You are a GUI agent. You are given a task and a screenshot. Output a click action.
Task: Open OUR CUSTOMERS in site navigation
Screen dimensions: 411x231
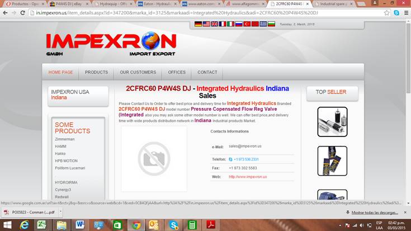[138, 72]
